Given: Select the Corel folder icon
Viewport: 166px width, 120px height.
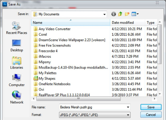Looking at the screenshot, I should point(36,34).
